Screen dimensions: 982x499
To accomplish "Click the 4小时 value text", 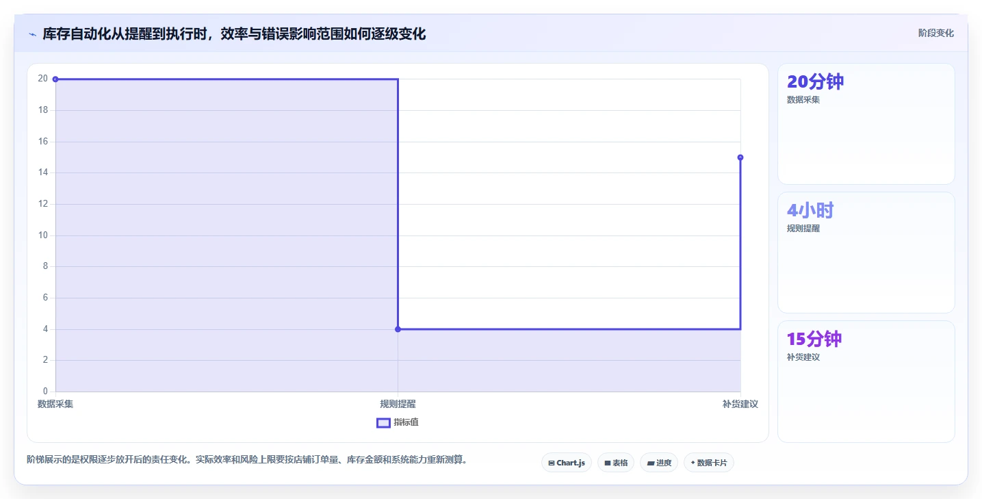I will point(810,211).
